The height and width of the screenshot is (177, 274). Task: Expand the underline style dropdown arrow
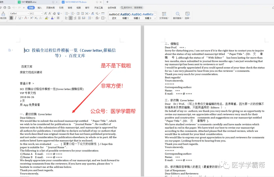[x=22, y=18]
